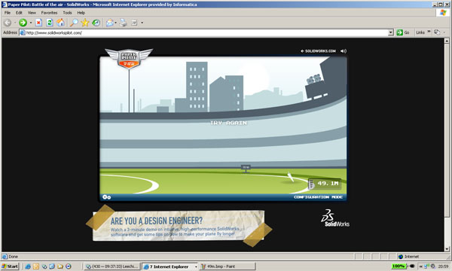Screen dimensions: 452x271
Task: Open the Search magnifier icon
Action: [x=74, y=23]
